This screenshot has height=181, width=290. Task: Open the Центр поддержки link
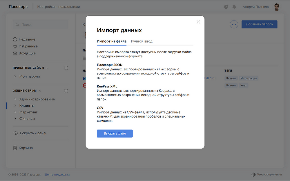[x=57, y=175]
